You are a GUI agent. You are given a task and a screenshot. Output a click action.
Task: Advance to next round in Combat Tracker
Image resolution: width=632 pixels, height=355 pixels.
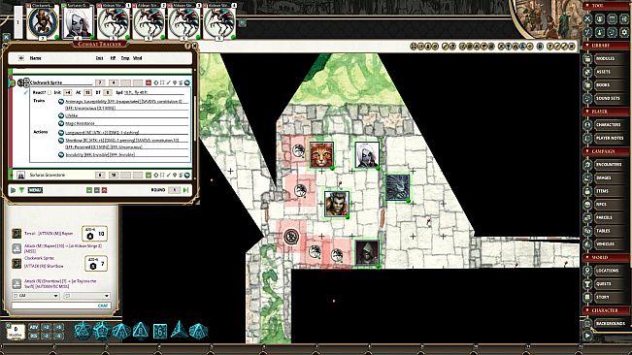[185, 190]
